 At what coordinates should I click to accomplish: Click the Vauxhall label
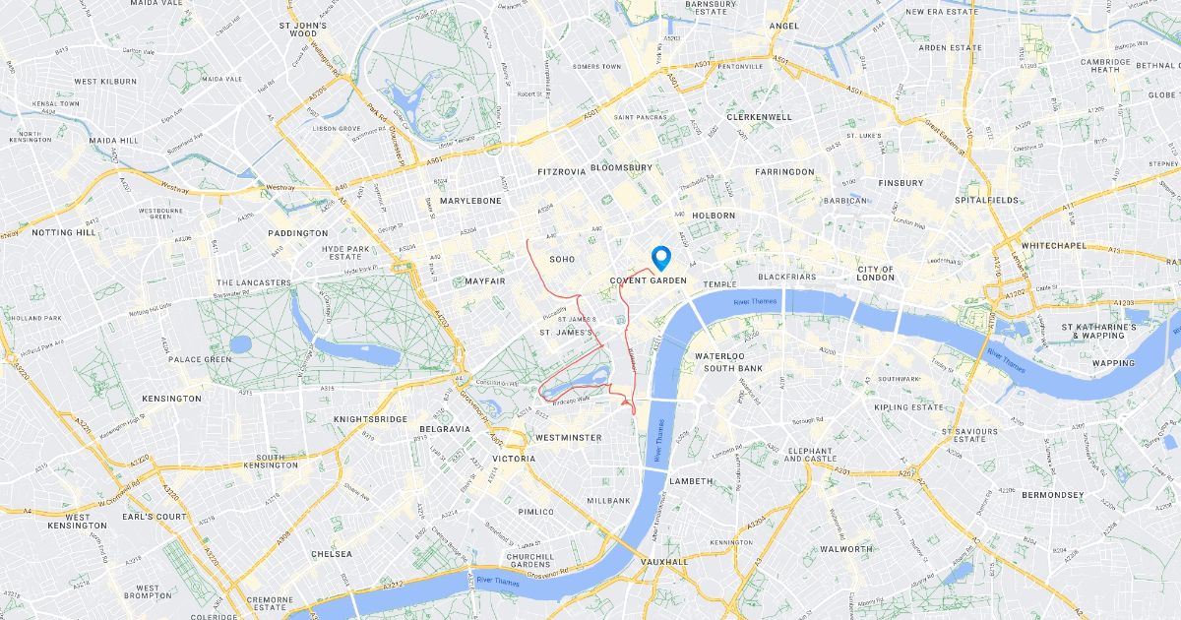(664, 561)
